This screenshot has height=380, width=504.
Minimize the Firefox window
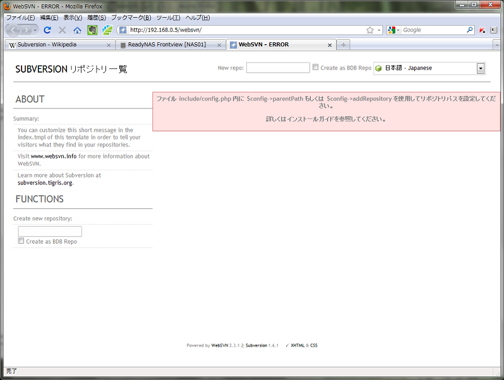[x=462, y=4]
